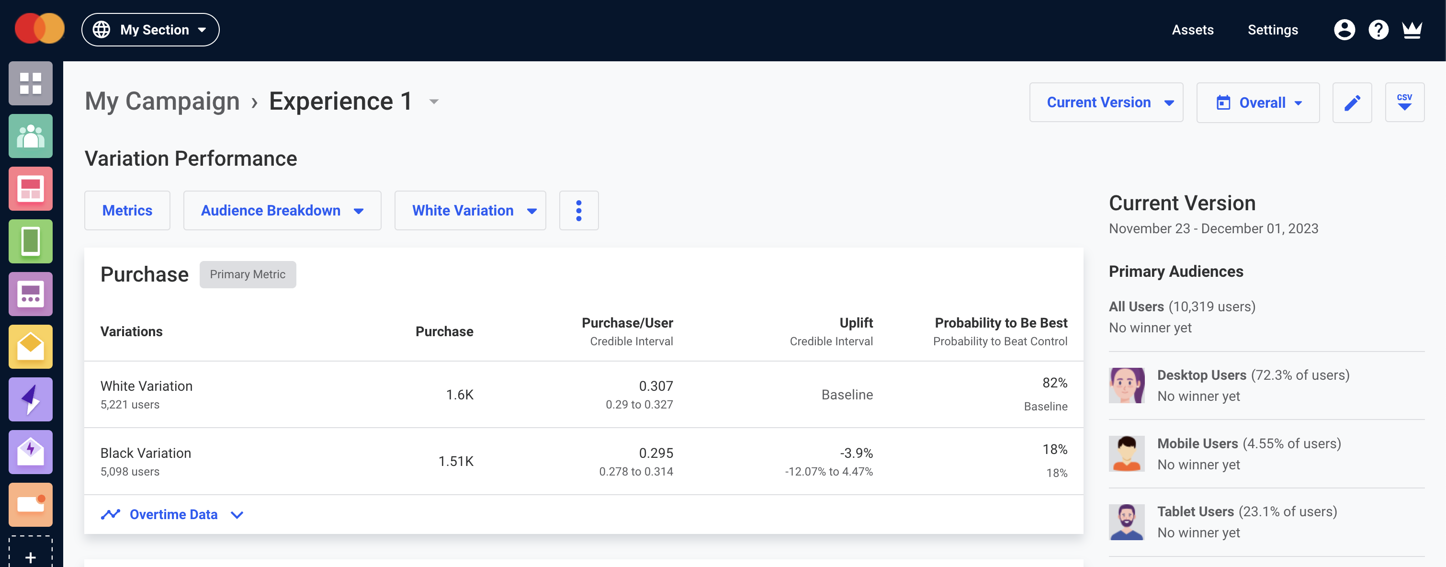Open Assets in the top menu

coord(1193,30)
